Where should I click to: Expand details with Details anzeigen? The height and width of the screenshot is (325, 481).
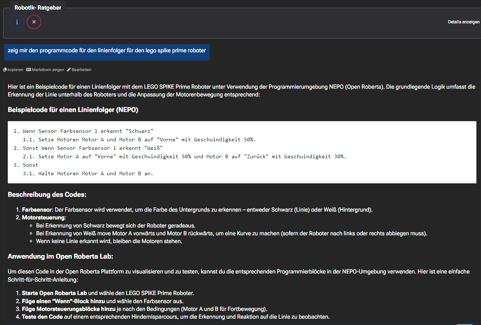pos(463,22)
